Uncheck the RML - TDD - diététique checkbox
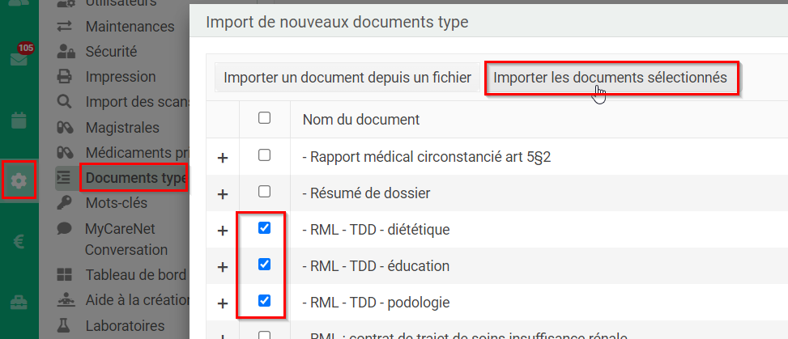This screenshot has height=339, width=788. (264, 229)
